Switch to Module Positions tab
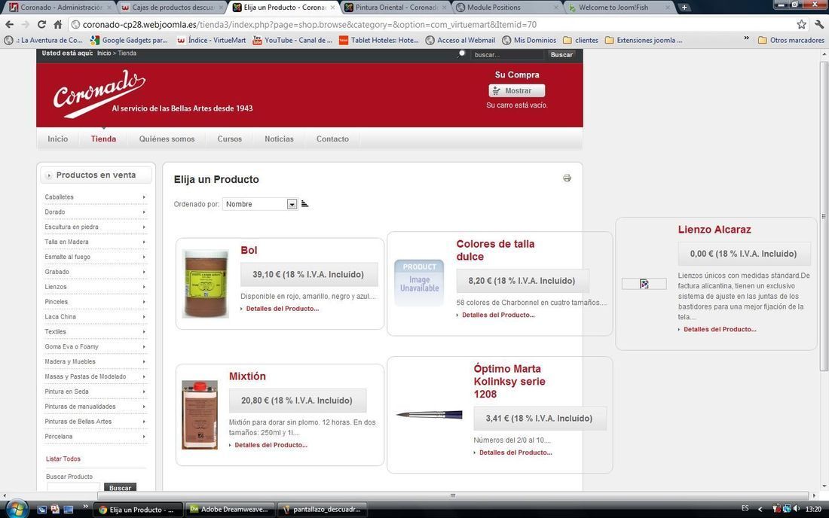This screenshot has height=518, width=829. coord(507,8)
